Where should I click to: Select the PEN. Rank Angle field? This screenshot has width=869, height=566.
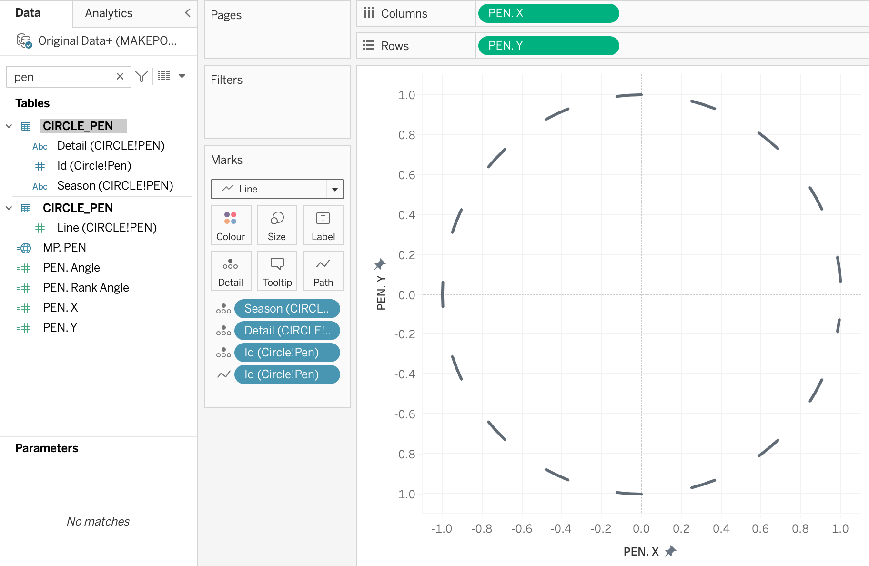(86, 288)
